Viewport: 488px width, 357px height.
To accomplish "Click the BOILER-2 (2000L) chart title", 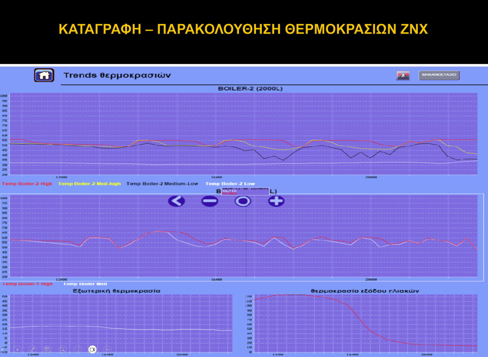I will point(250,89).
